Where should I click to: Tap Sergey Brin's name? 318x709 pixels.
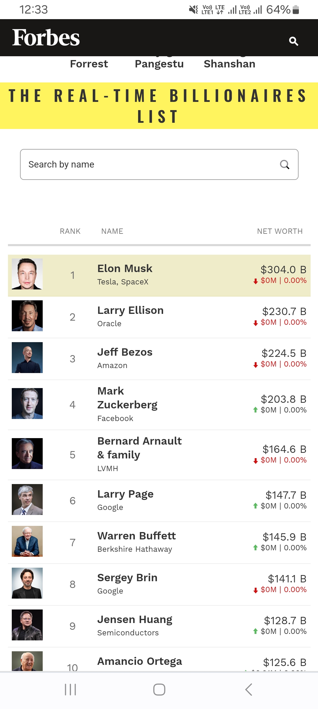pyautogui.click(x=127, y=578)
